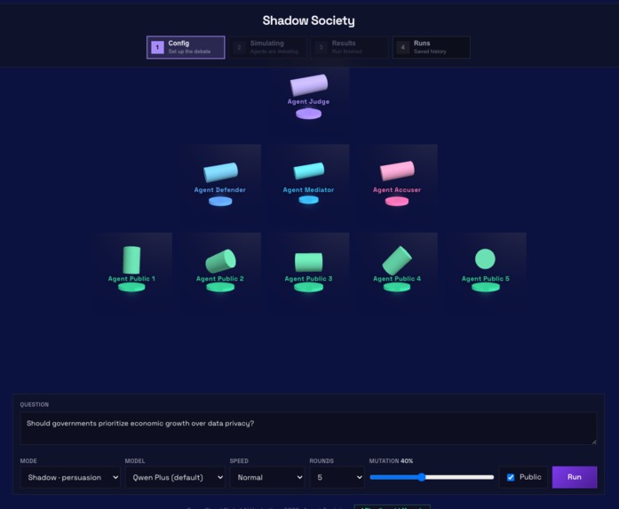Click the Agent Mediator pedestal disc
The image size is (619, 509).
coord(309,200)
